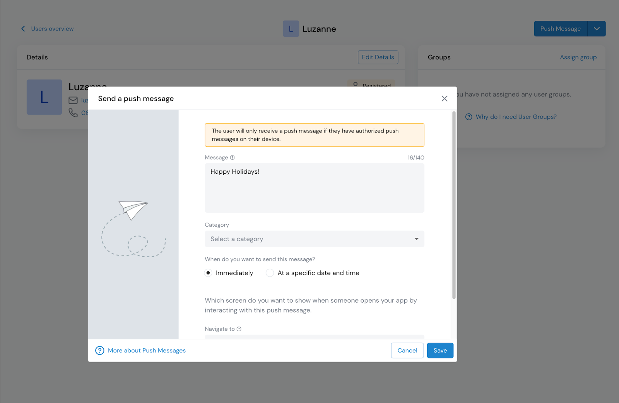Close the push message dialog with X
This screenshot has width=619, height=403.
click(444, 98)
